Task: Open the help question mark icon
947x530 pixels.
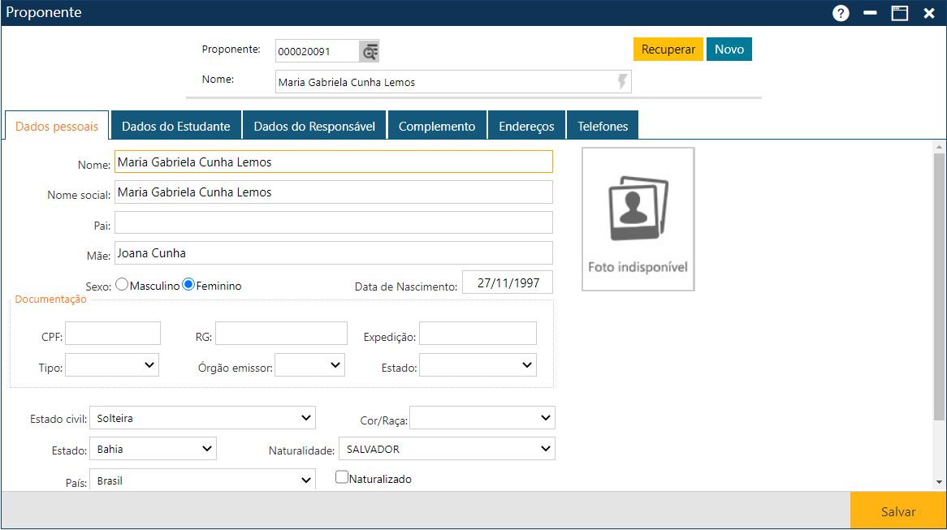Action: coord(841,13)
